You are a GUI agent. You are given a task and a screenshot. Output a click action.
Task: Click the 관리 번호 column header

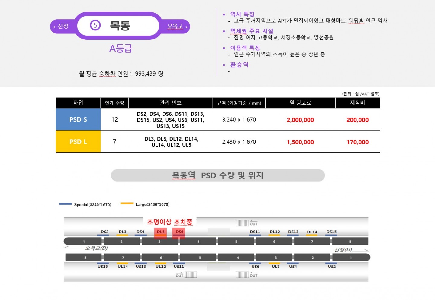(x=171, y=103)
